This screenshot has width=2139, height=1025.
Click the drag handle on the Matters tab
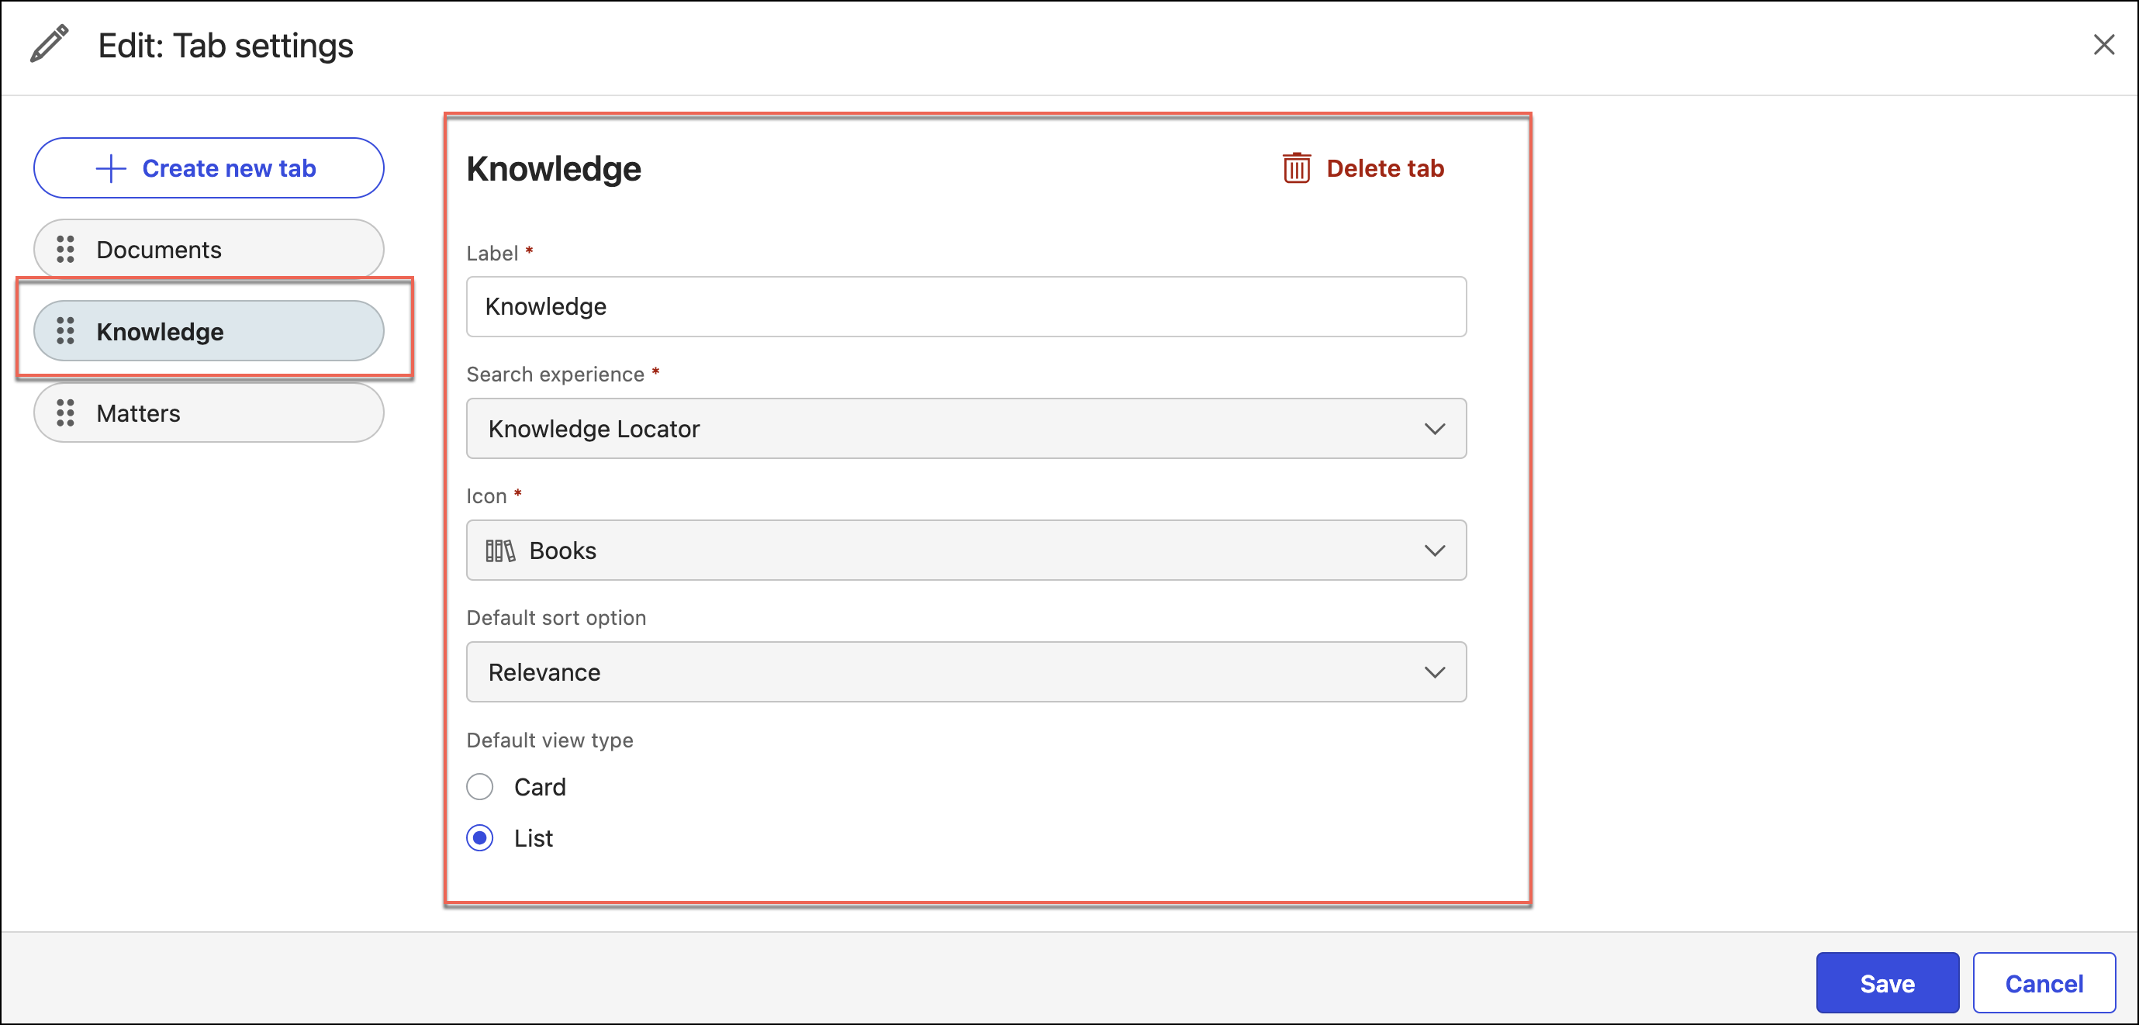(x=67, y=412)
